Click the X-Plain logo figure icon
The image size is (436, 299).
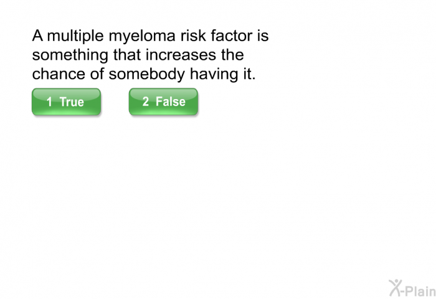point(396,287)
